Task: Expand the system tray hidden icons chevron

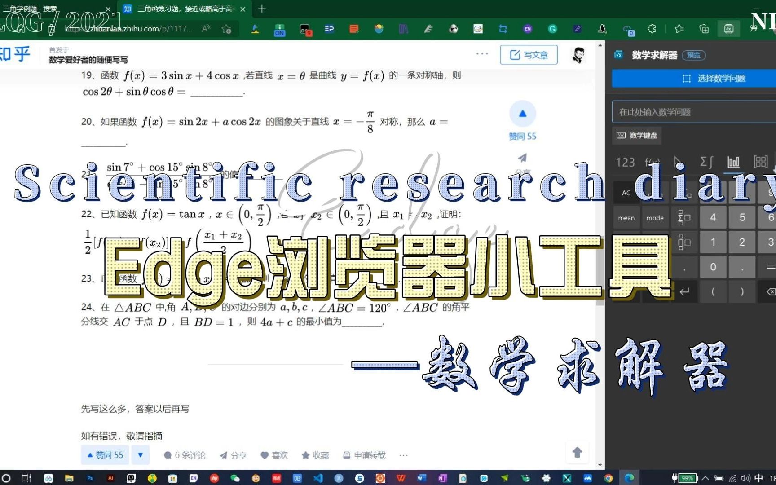Action: [705, 478]
